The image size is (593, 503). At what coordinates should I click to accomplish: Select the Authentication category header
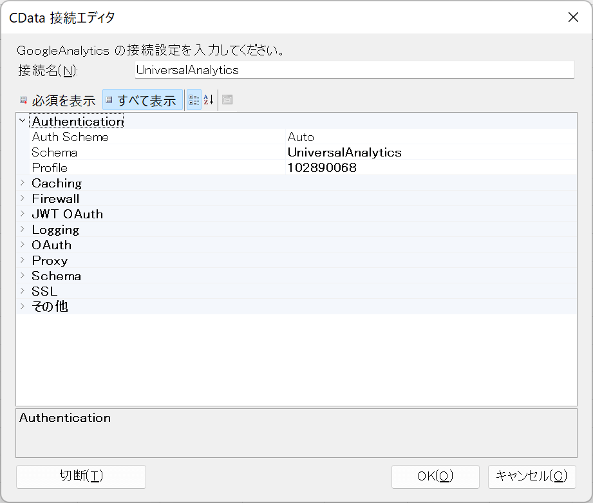click(77, 121)
